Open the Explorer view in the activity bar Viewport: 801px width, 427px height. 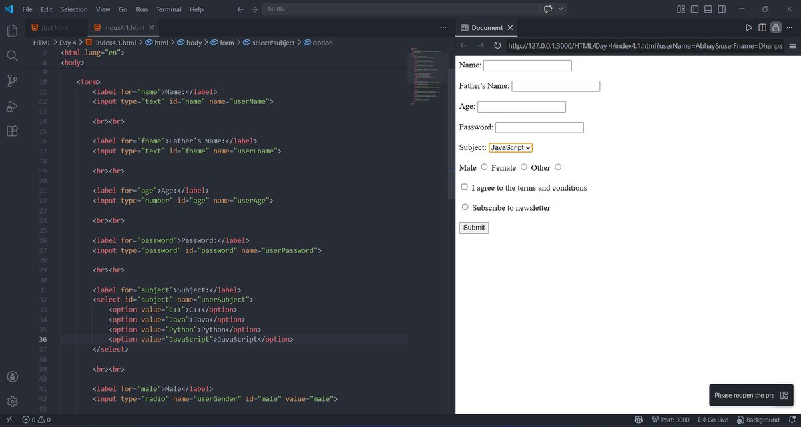click(12, 31)
